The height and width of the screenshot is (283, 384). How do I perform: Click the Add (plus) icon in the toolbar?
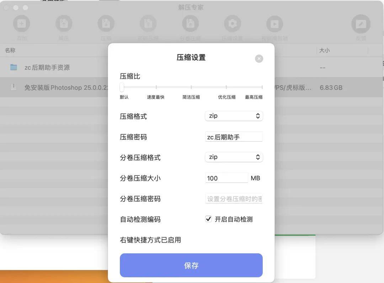[x=22, y=24]
